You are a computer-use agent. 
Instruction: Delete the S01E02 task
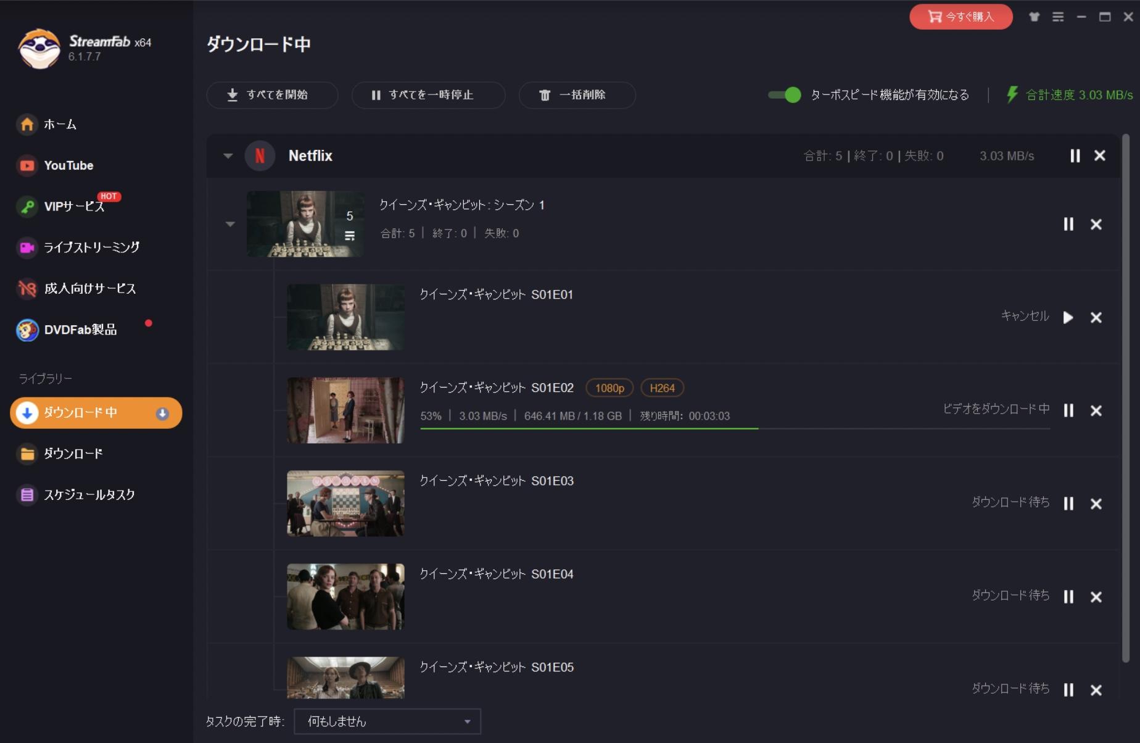pos(1096,411)
